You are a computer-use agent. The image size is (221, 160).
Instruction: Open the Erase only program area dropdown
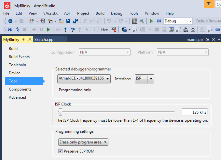tap(83, 142)
